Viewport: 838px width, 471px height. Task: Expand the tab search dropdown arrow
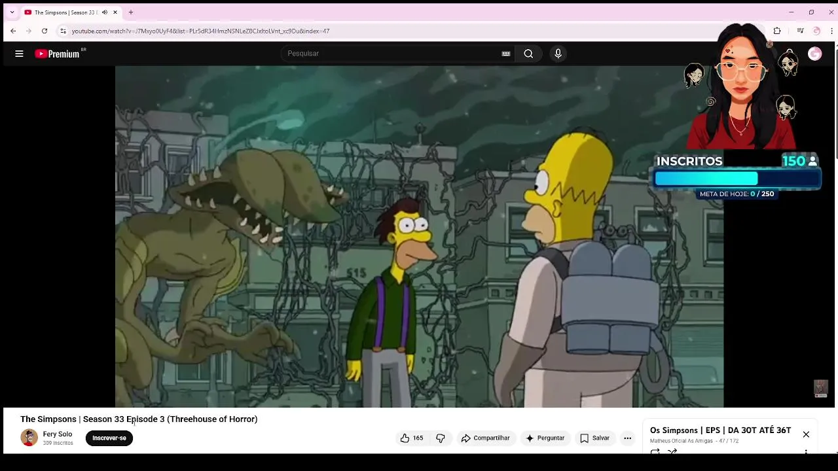[x=12, y=12]
